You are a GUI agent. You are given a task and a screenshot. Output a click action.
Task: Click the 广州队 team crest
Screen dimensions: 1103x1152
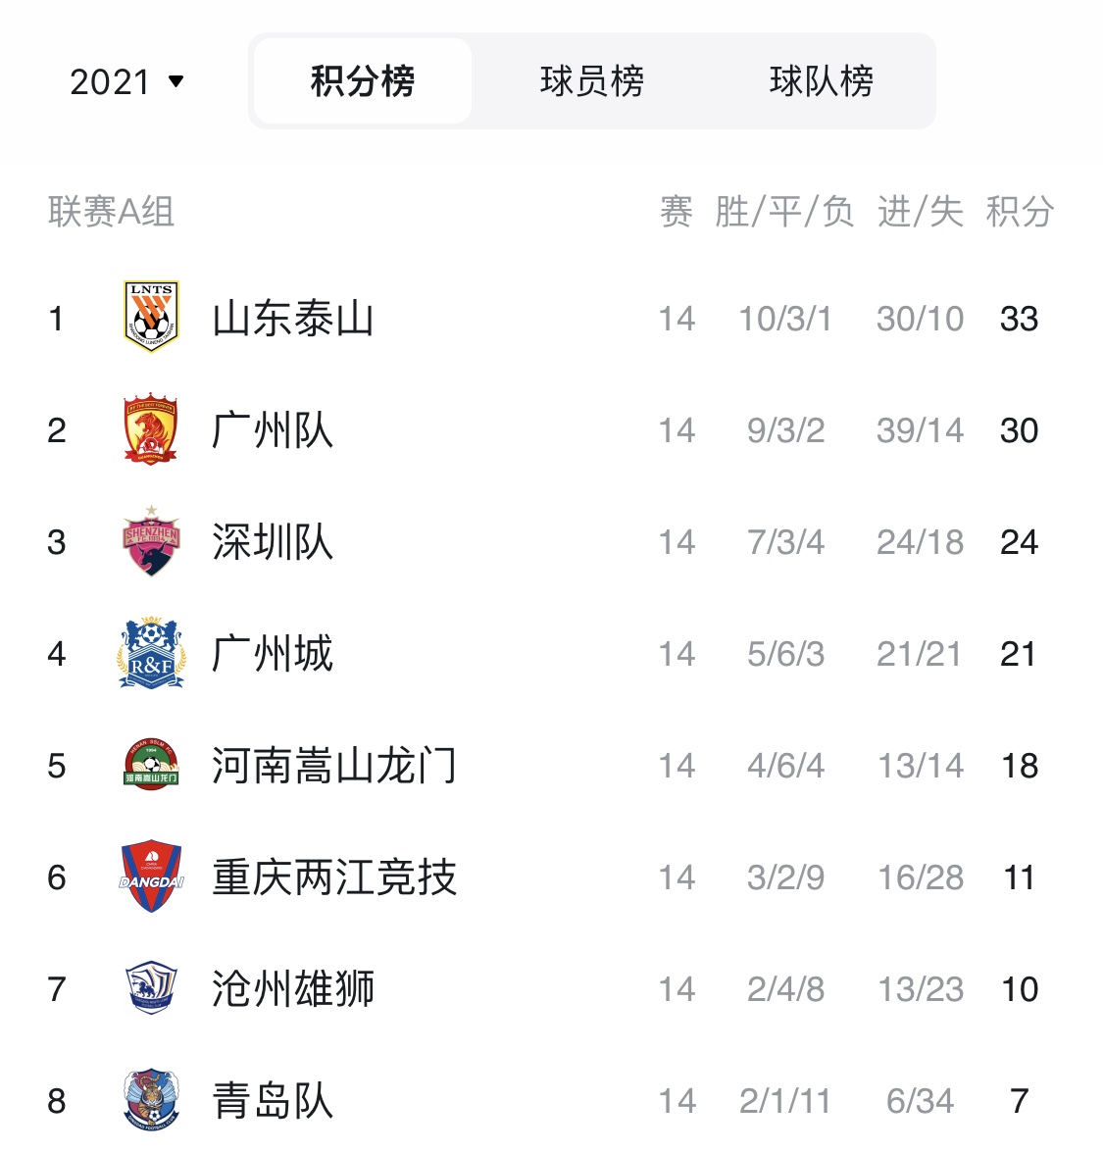151,429
